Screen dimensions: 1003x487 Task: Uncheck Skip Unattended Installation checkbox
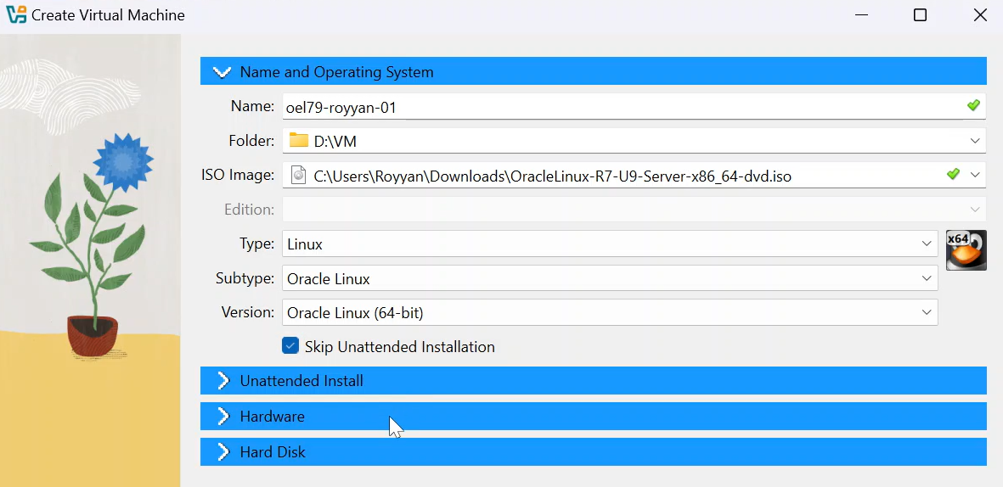tap(290, 346)
